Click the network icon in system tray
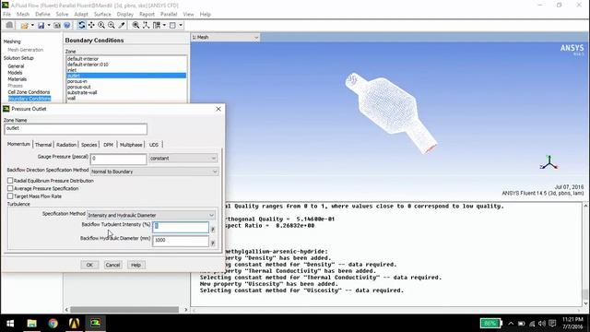590x332 pixels. [532, 324]
